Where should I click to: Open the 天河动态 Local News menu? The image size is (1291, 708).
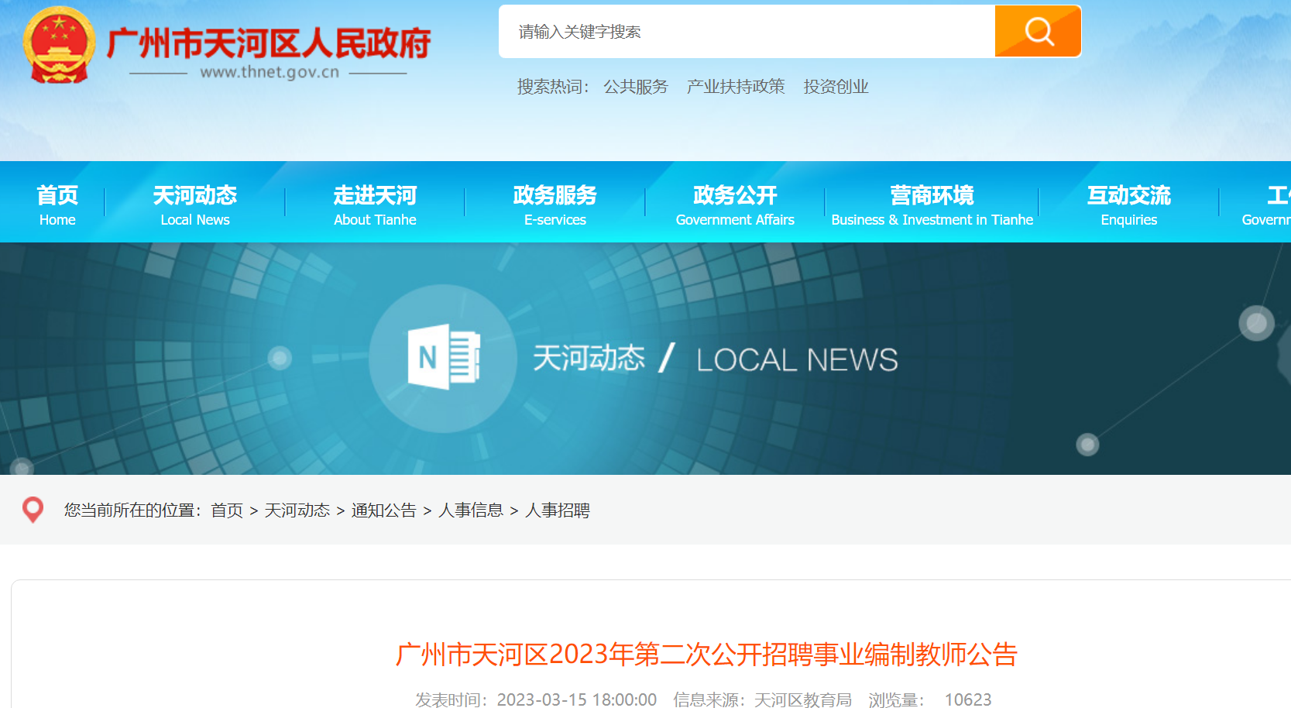click(x=195, y=204)
